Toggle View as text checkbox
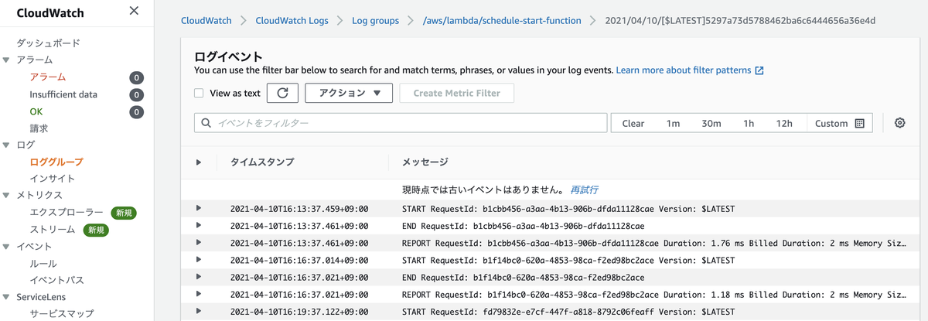Screen dimensions: 928x321 pyautogui.click(x=199, y=93)
